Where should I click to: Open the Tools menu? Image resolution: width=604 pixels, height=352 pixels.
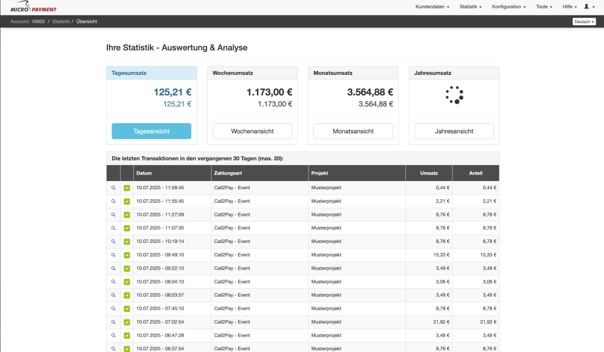coord(543,7)
